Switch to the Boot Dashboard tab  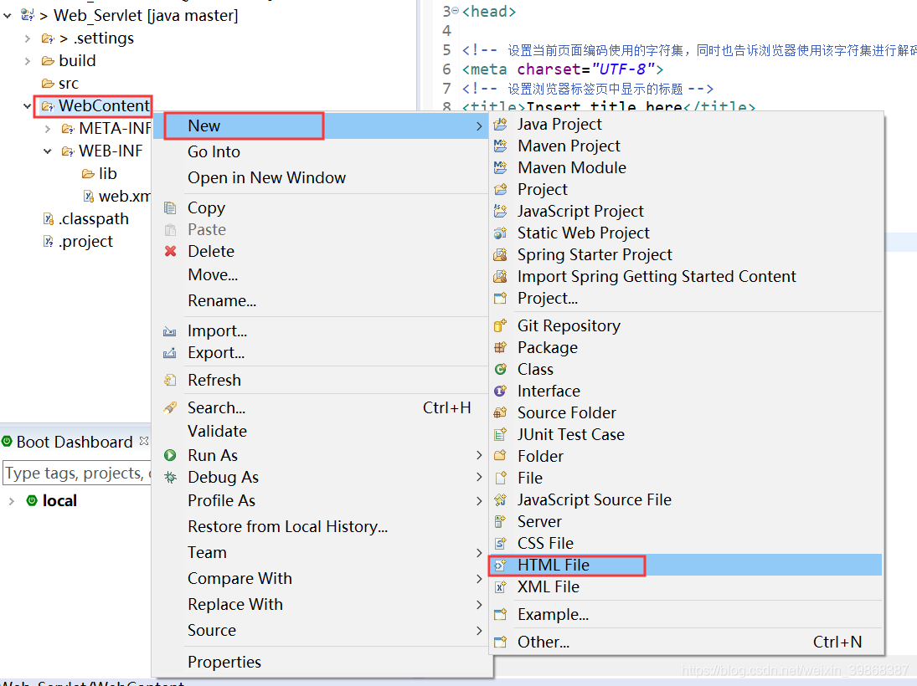pos(75,442)
